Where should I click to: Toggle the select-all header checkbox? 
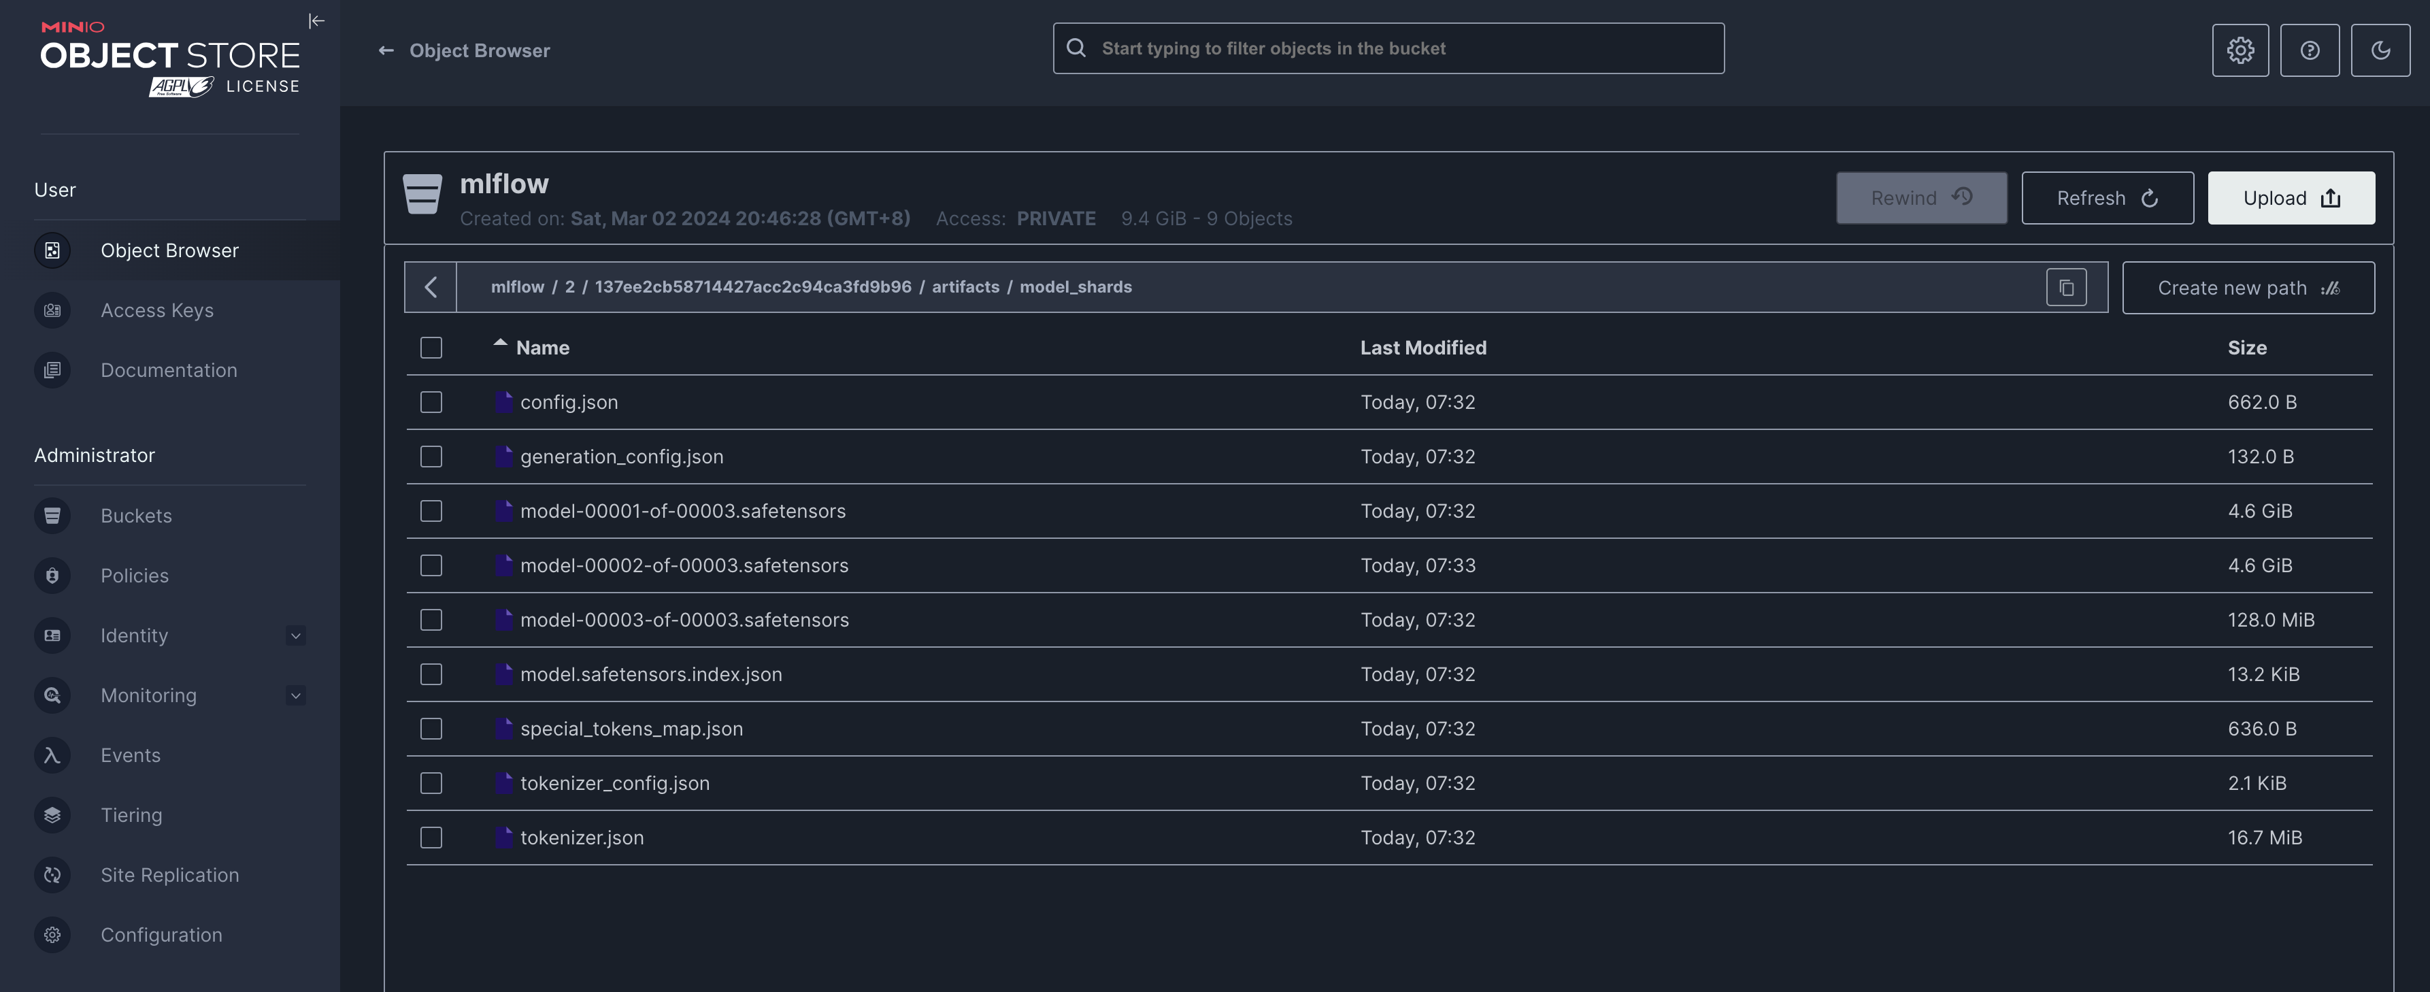431,348
